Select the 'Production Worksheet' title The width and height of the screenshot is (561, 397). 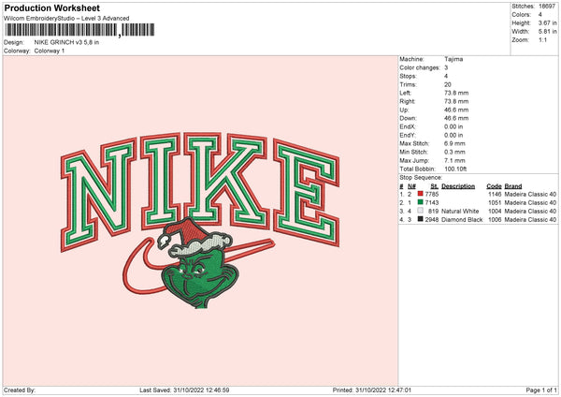(51, 7)
